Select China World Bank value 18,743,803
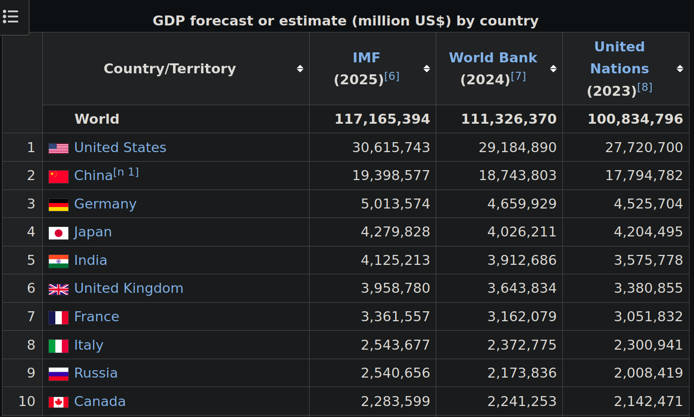Image resolution: width=694 pixels, height=417 pixels. 518,176
